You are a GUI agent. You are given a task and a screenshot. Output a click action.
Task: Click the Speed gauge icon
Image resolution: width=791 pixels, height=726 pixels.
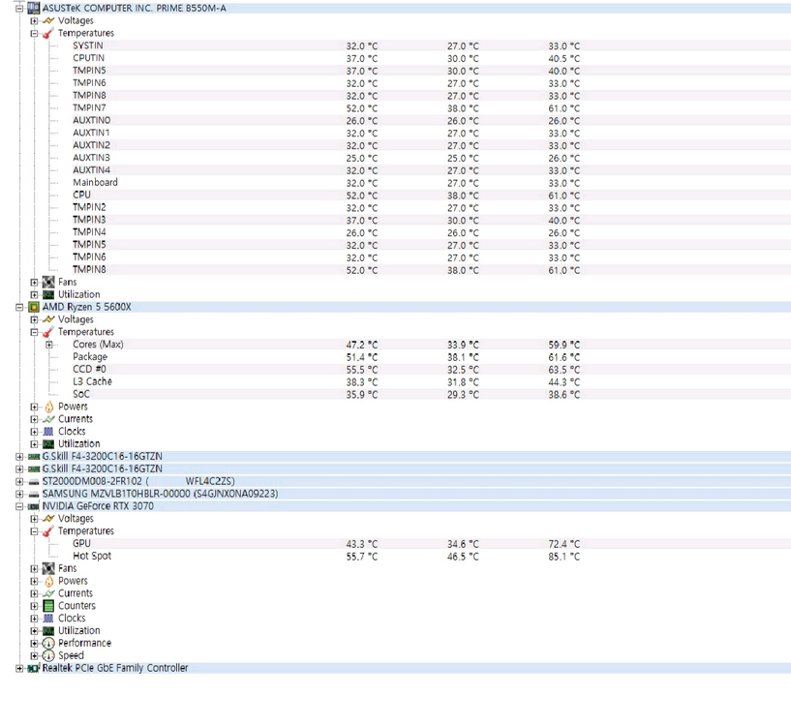tap(48, 656)
